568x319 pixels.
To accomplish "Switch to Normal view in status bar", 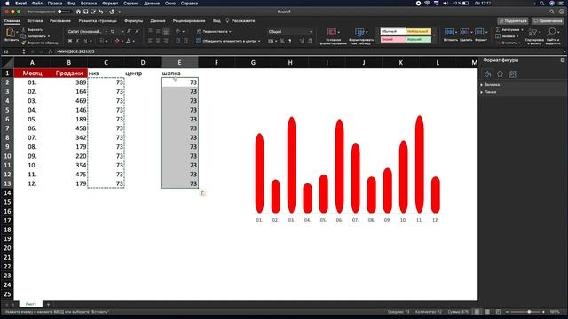I will tap(477, 312).
